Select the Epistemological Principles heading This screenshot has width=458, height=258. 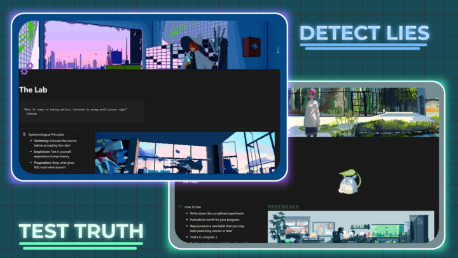coord(46,134)
